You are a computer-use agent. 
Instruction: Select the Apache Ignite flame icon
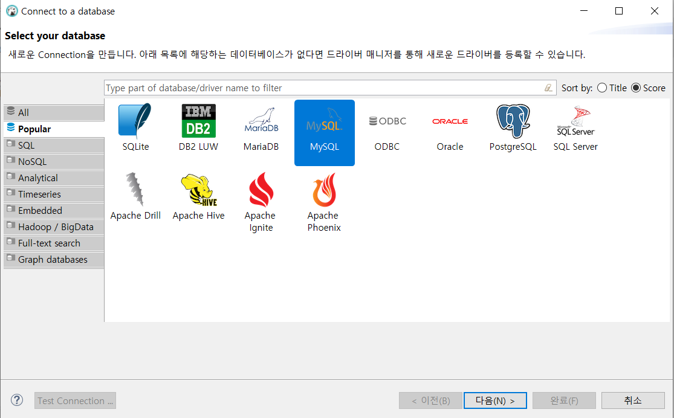[261, 190]
